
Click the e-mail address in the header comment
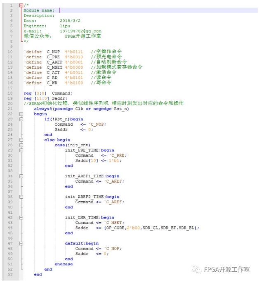(80, 31)
